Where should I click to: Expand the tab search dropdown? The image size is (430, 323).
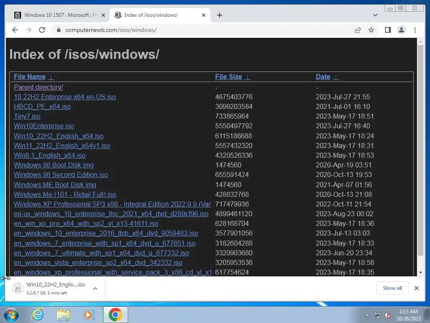[375, 15]
